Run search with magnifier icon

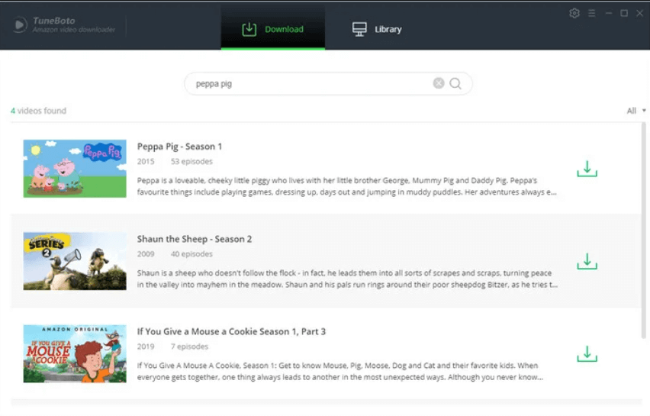[455, 84]
